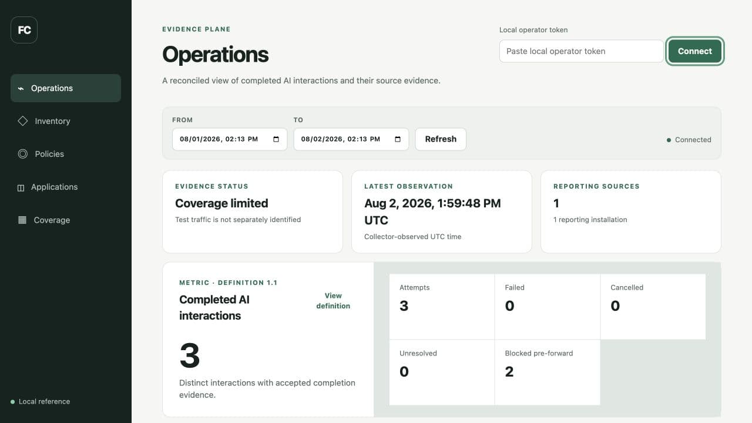This screenshot has width=752, height=423.
Task: Select the Attempts metric tile
Action: [442, 307]
